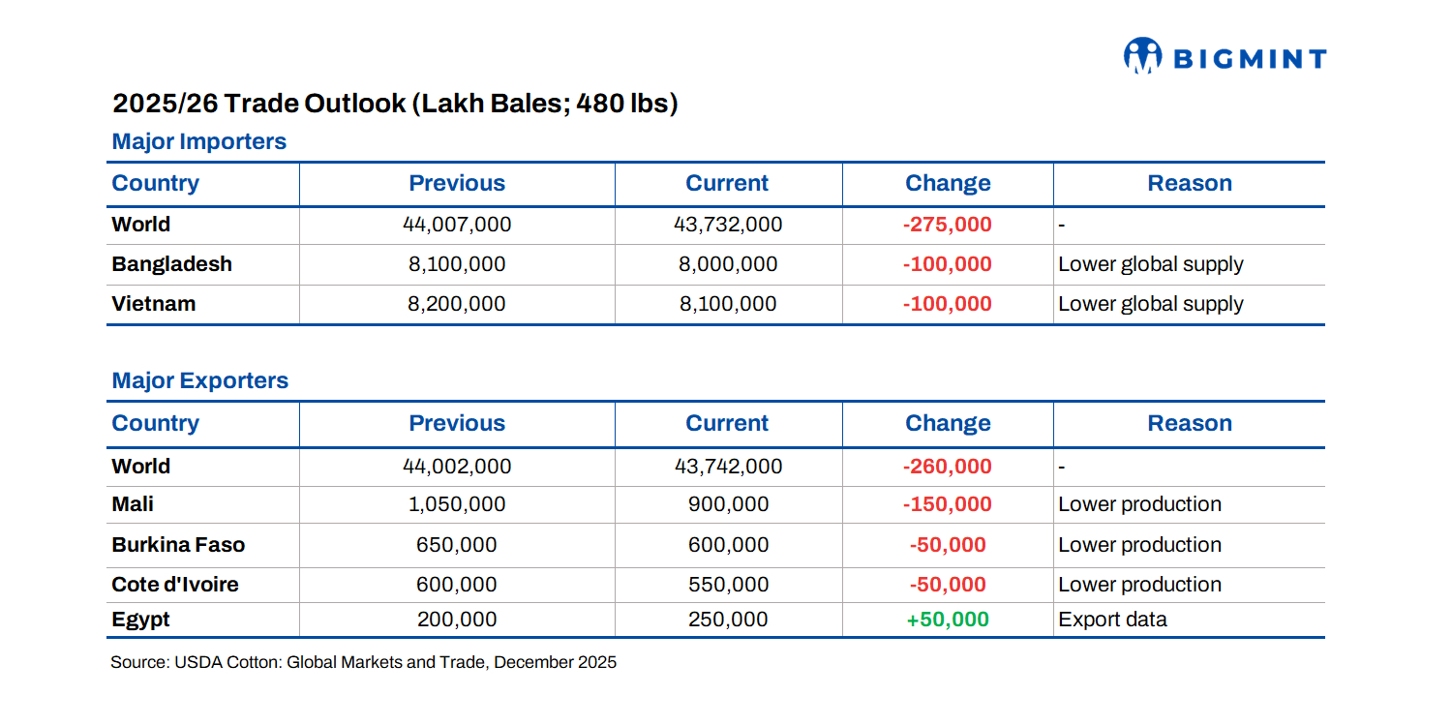Viewport: 1452px width, 726px height.
Task: Click the Major Exporters section heading
Action: (200, 380)
